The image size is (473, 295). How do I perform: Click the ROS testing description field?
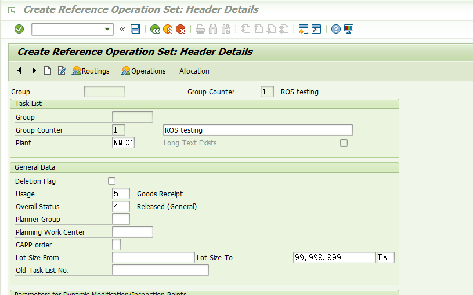(x=258, y=130)
